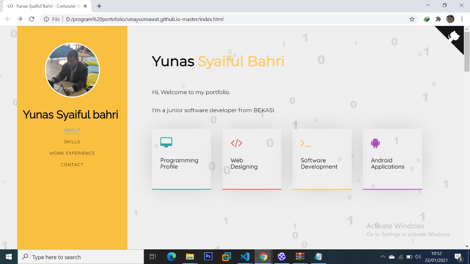The width and height of the screenshot is (470, 264).
Task: Open the CONTACT sidebar link
Action: coord(72,165)
